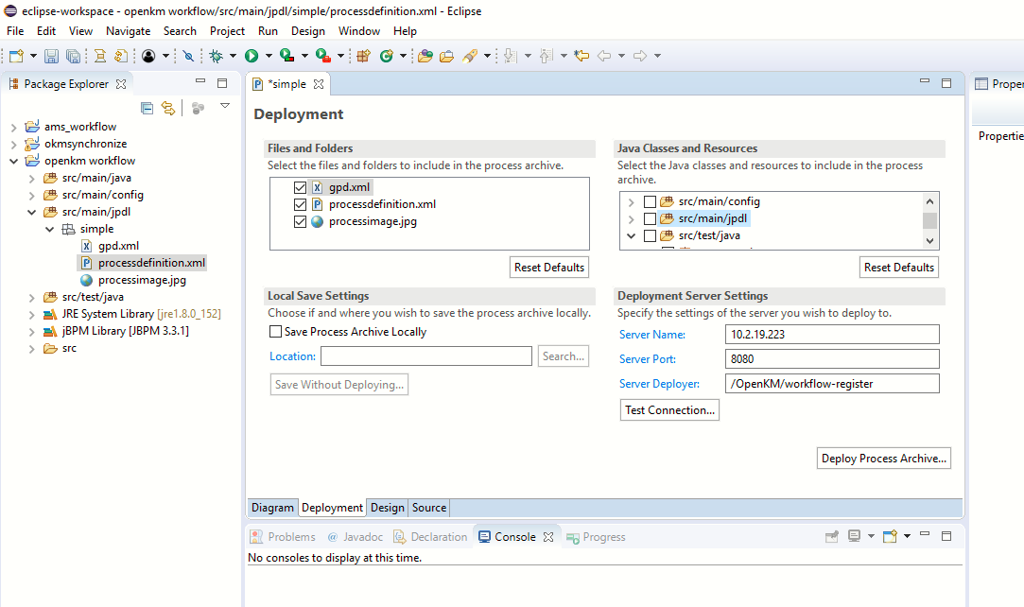
Task: Open the Navigate menu
Action: [128, 31]
